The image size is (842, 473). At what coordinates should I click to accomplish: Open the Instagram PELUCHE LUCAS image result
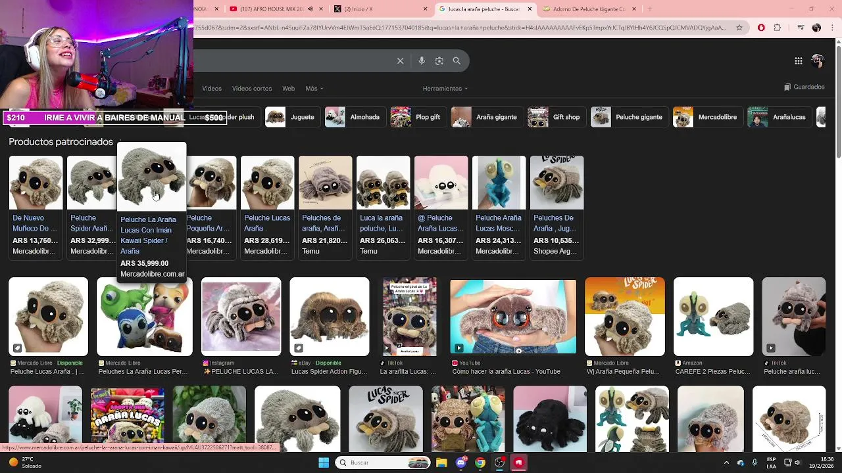point(241,317)
